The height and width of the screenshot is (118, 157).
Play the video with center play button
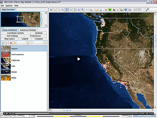pos(79,59)
